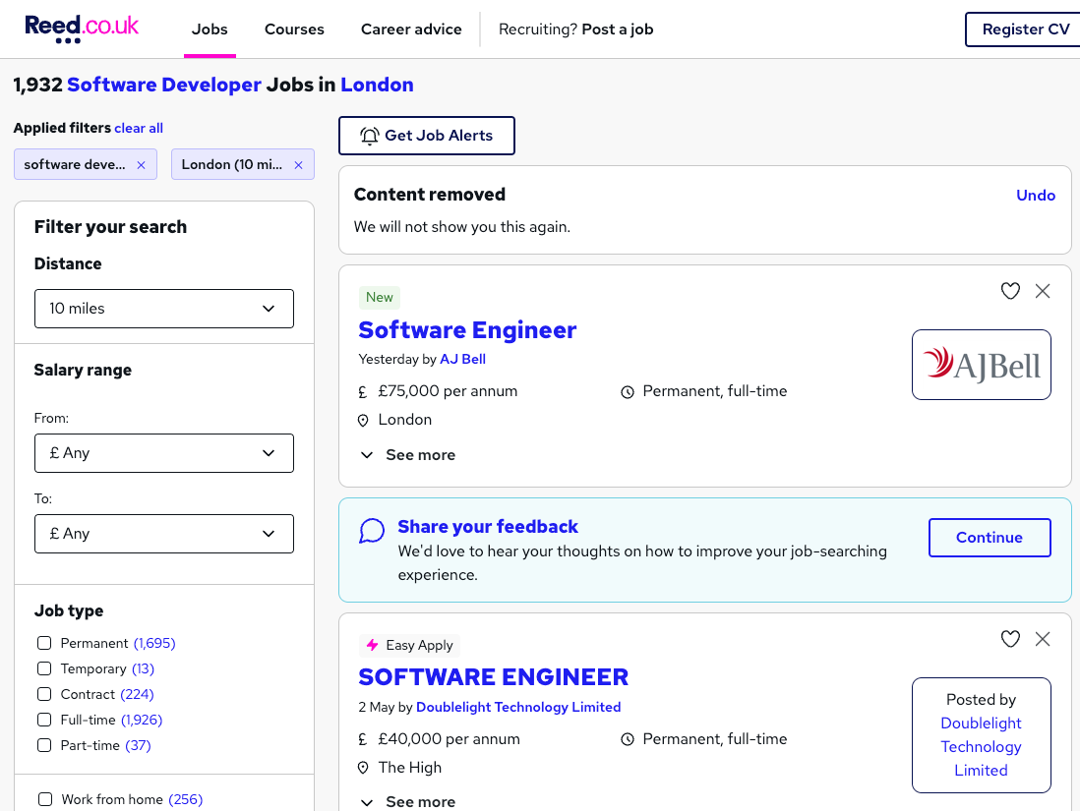Click the Get Job Alerts button

tap(426, 136)
